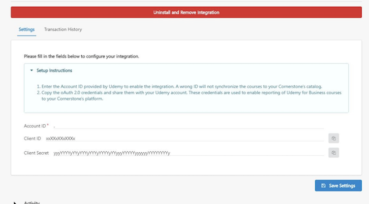Save the integration settings
The image size is (369, 204).
(338, 186)
